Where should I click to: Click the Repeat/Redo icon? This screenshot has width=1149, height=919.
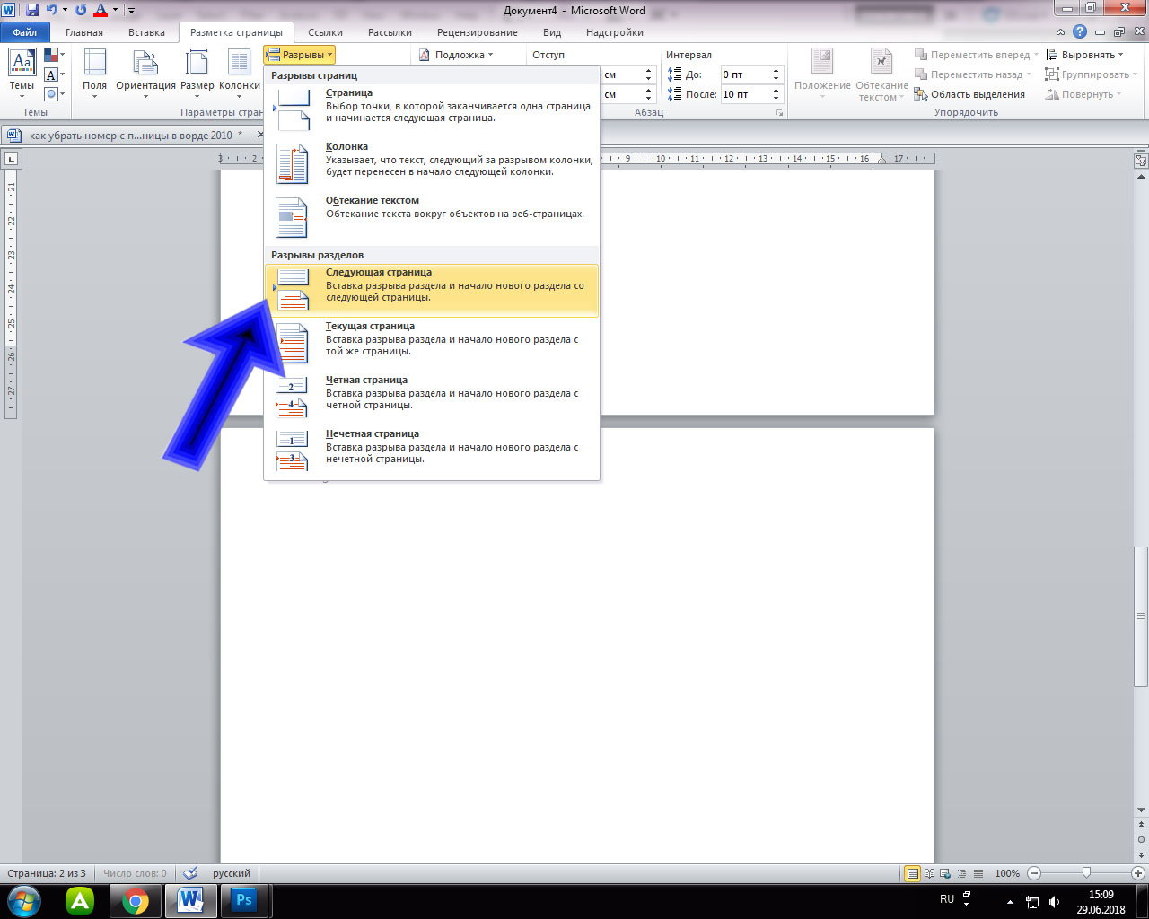click(81, 10)
